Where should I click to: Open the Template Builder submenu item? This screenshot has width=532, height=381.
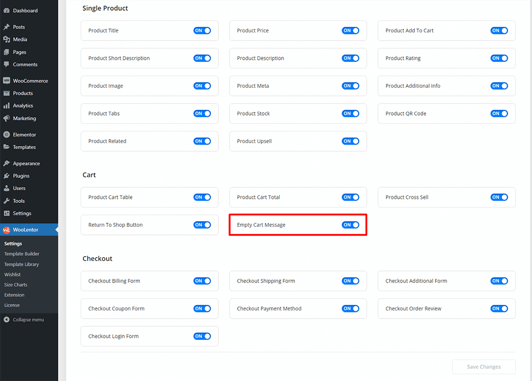point(22,254)
